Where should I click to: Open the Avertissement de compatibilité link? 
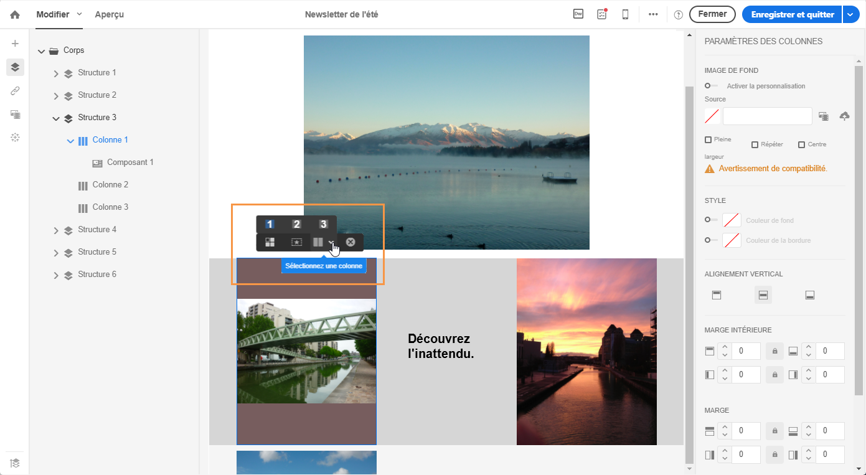773,169
